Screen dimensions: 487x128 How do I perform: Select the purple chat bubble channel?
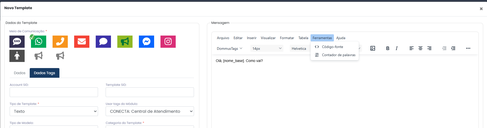coord(103,42)
